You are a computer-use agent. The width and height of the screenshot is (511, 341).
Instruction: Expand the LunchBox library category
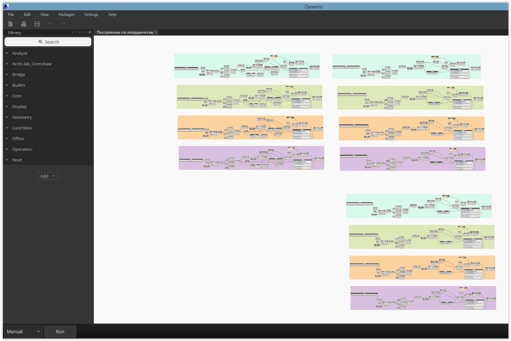pos(22,128)
